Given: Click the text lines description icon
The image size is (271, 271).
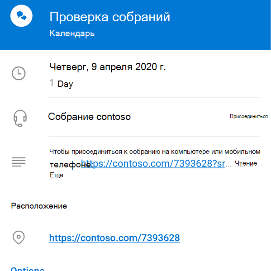Looking at the screenshot, I should point(19,162).
